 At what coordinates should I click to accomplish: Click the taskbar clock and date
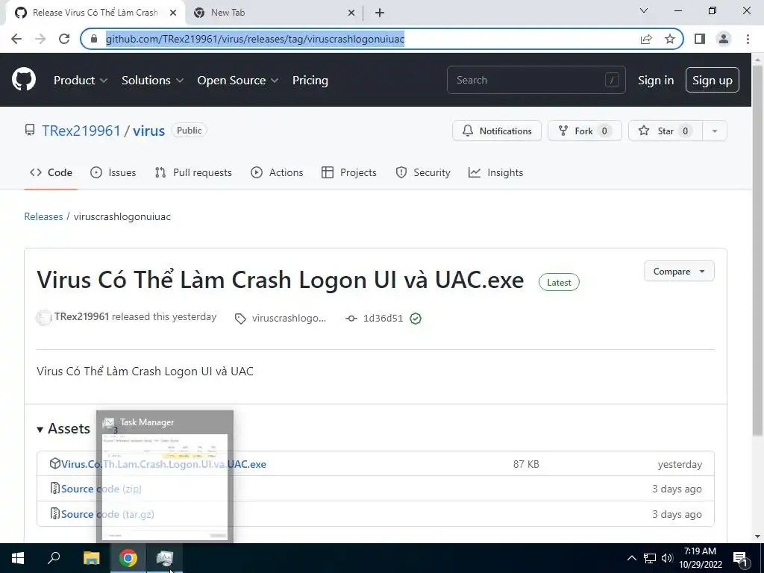pyautogui.click(x=700, y=558)
